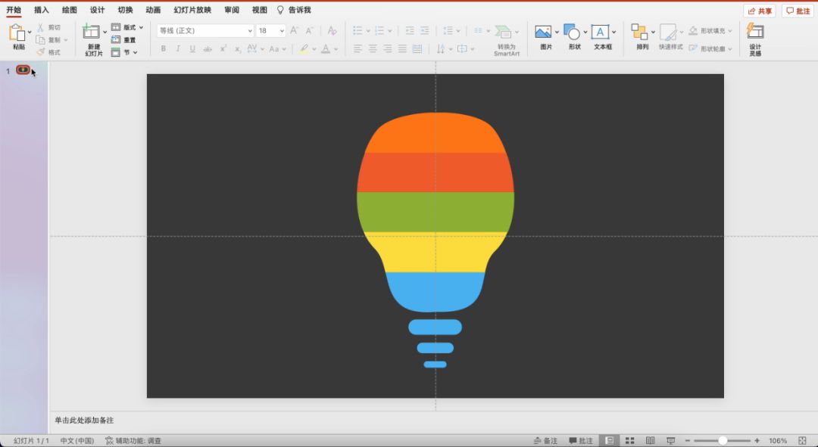Screen dimensions: 818x447
Task: Center align the text
Action: pyautogui.click(x=373, y=49)
